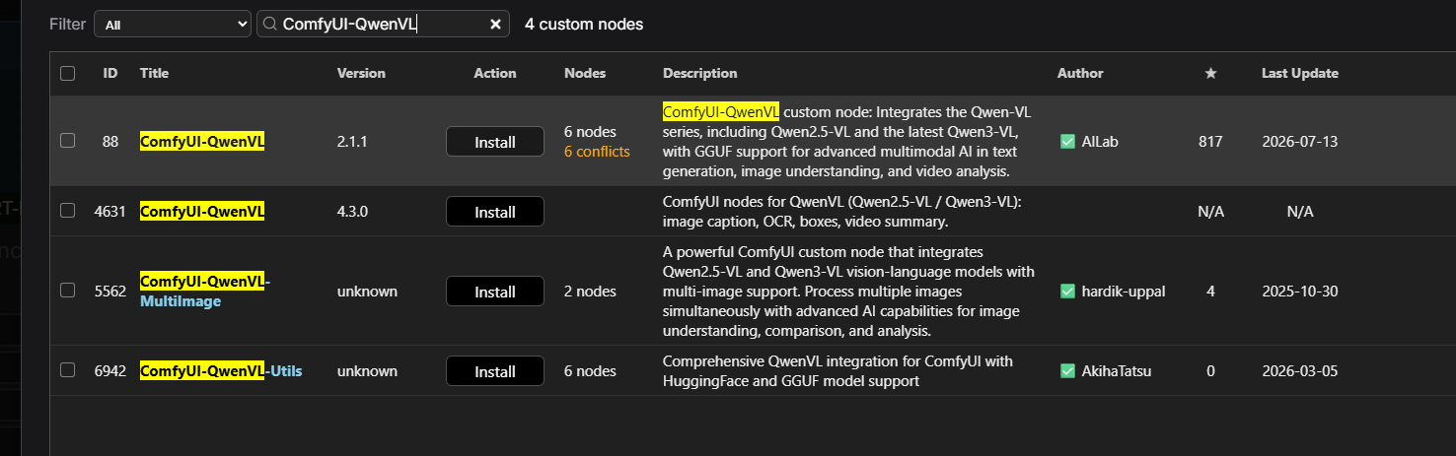The height and width of the screenshot is (456, 1456).
Task: Click the green verified icon beside AkihaTatsu
Action: [1067, 371]
